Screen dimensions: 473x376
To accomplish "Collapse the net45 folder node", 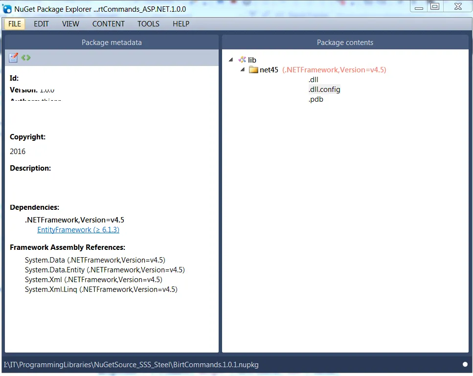I will coord(243,69).
